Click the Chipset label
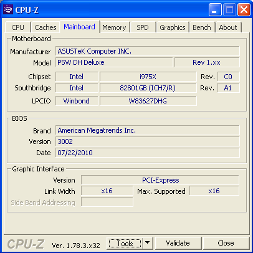Screen dimensions: 253x253 [x=39, y=77]
